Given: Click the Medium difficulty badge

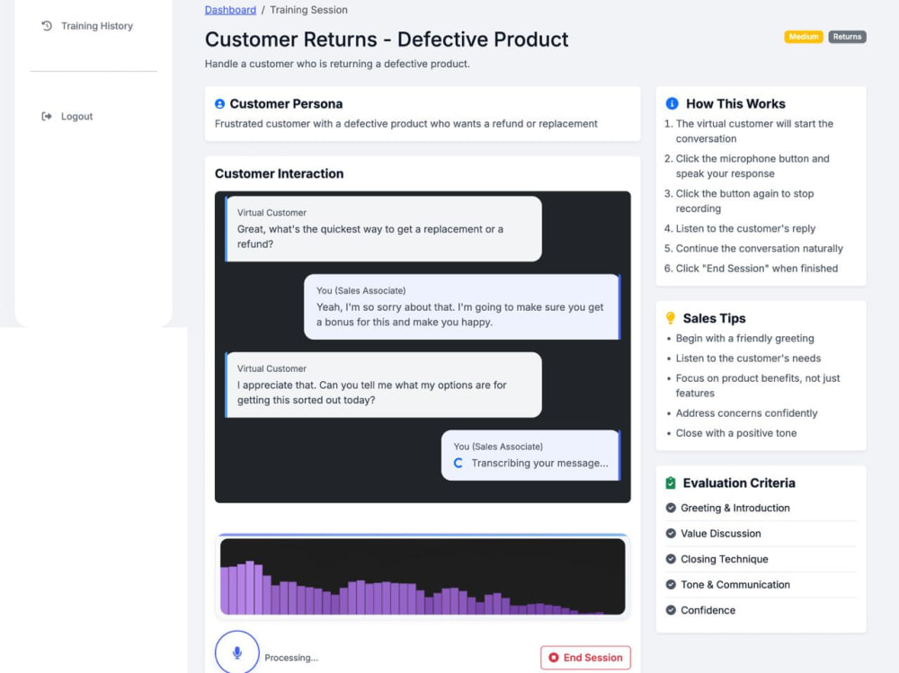Looking at the screenshot, I should [803, 37].
